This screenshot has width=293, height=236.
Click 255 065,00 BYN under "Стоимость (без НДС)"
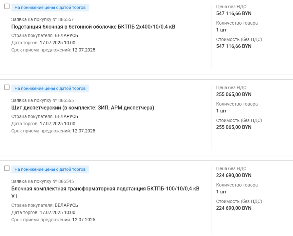234,127
